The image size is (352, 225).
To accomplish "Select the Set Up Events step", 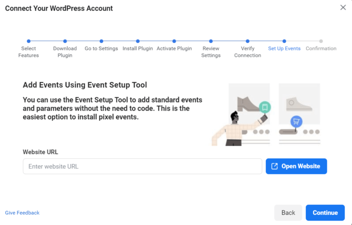I will click(284, 41).
